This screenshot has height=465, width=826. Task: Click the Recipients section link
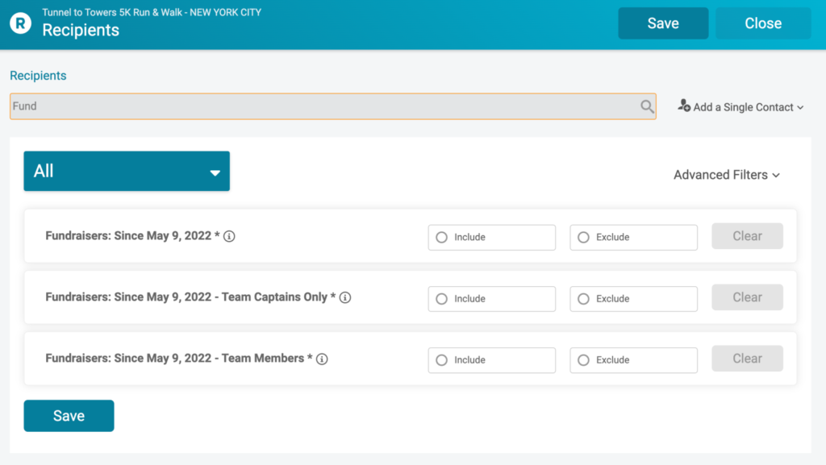[x=38, y=76]
